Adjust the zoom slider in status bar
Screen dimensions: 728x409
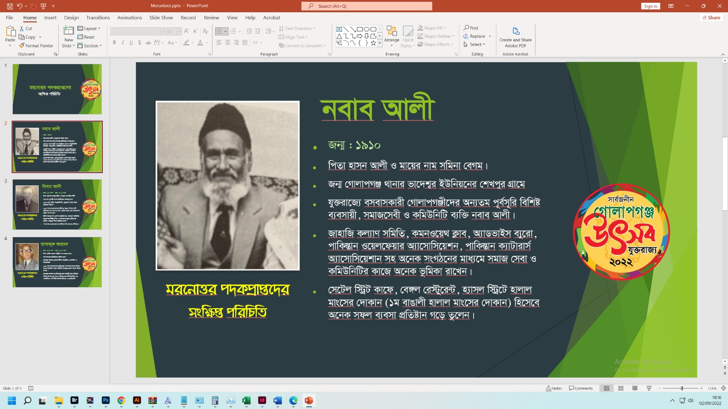pos(682,388)
